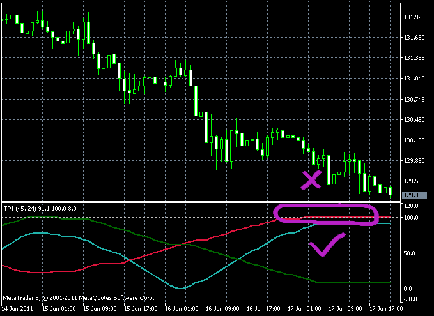Click the 17 Jun 17:00 time label
Screen dimensions: 434x316
(387, 308)
